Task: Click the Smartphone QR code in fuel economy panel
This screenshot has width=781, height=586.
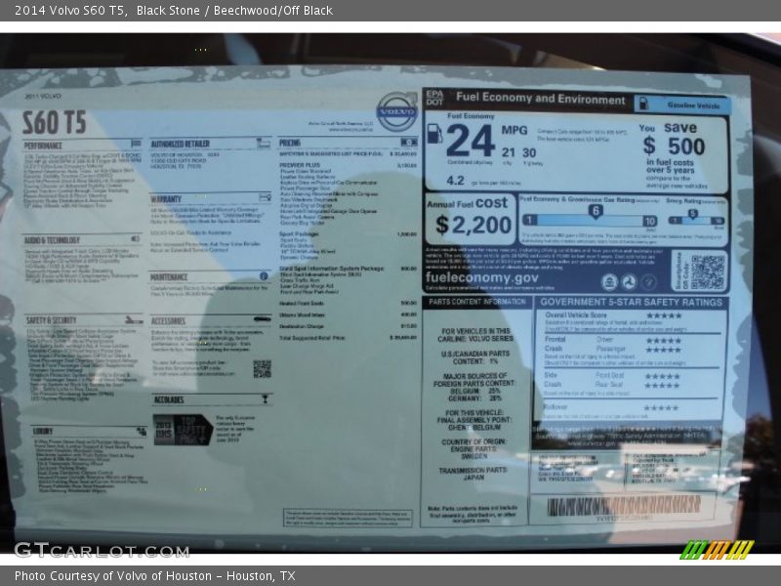Action: (x=708, y=272)
